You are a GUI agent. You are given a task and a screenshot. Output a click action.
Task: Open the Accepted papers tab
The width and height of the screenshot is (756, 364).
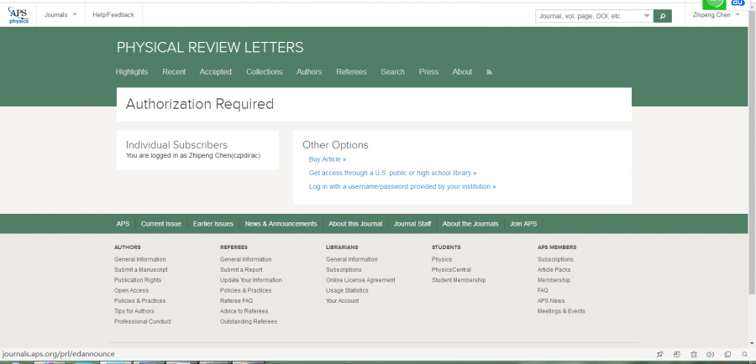click(x=216, y=72)
